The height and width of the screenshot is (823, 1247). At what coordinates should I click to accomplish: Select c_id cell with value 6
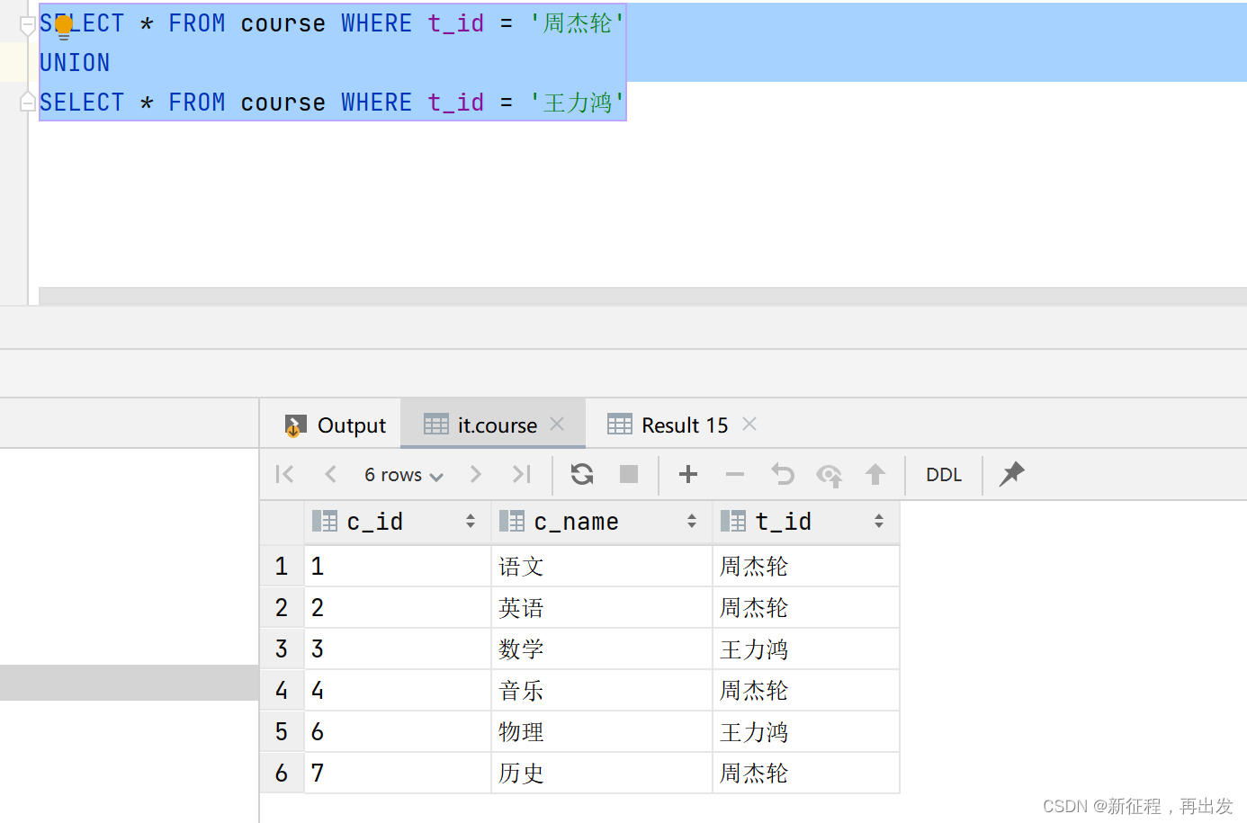pyautogui.click(x=398, y=732)
